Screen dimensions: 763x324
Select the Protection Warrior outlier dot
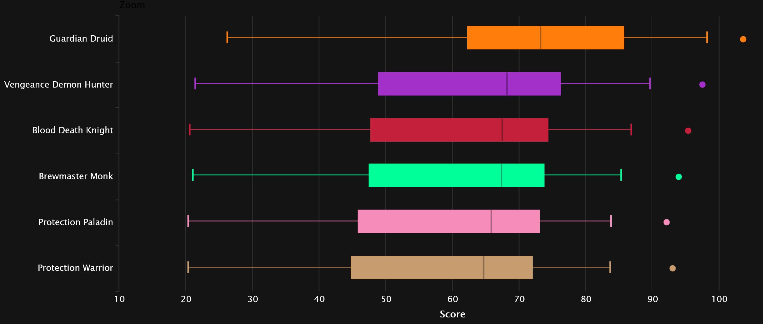pos(673,268)
